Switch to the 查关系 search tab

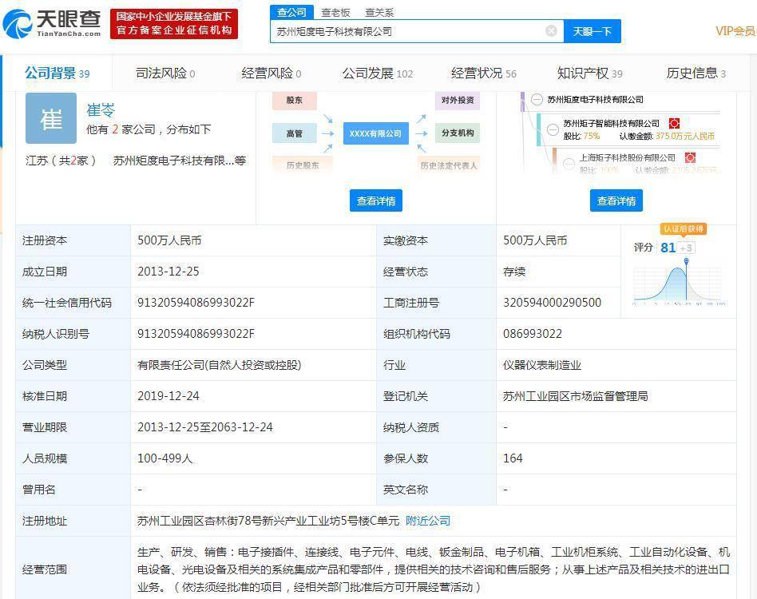tap(379, 13)
